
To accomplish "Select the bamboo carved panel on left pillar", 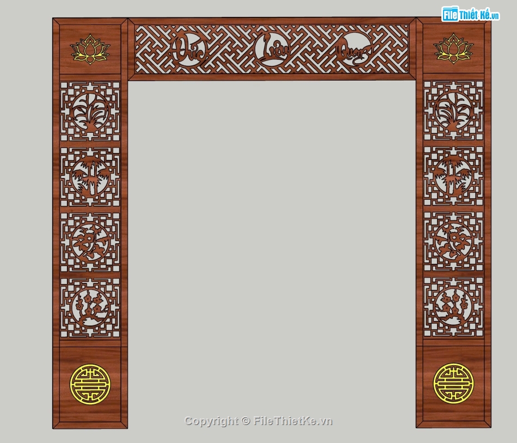I will point(90,177).
